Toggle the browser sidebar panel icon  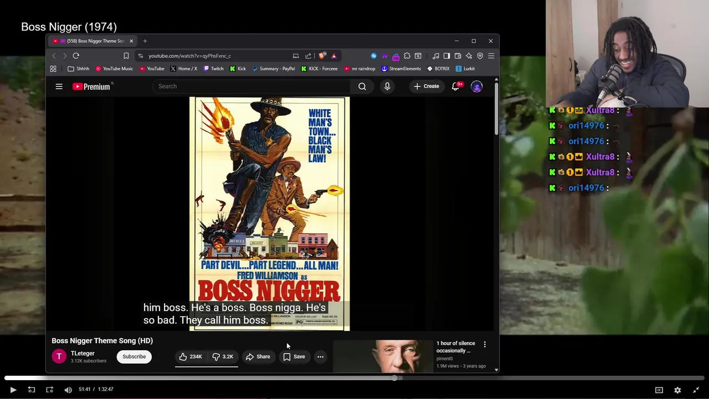click(x=447, y=56)
